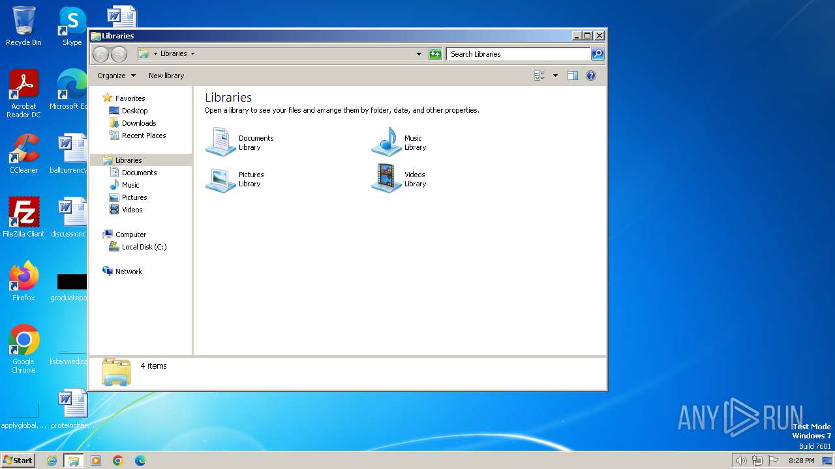Select Local Disk (C:) in navigation pane
The height and width of the screenshot is (469, 835).
[x=144, y=247]
